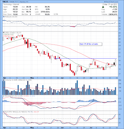Click the Bid value 19.75
This screenshot has width=124, height=129.
point(29,12)
